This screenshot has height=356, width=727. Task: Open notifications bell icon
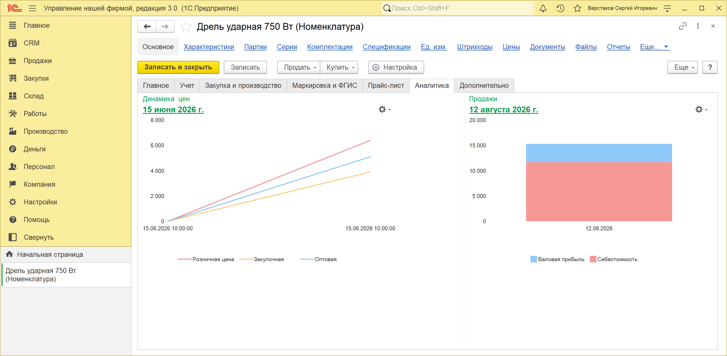point(543,8)
